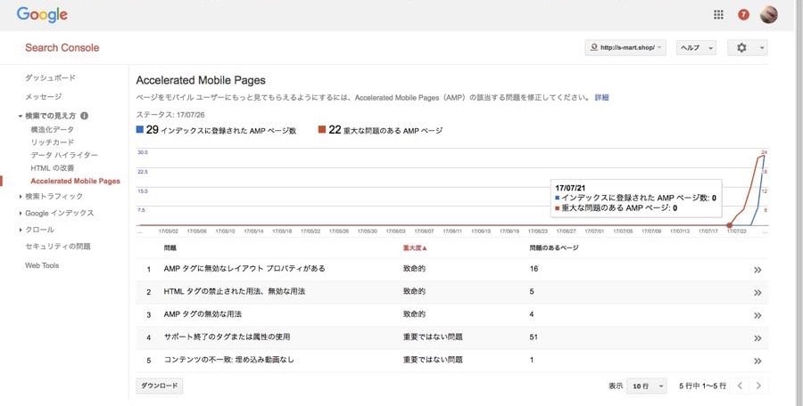The image size is (803, 406).
Task: Click the 17/07/22 date label on chart axis
Action: click(736, 231)
